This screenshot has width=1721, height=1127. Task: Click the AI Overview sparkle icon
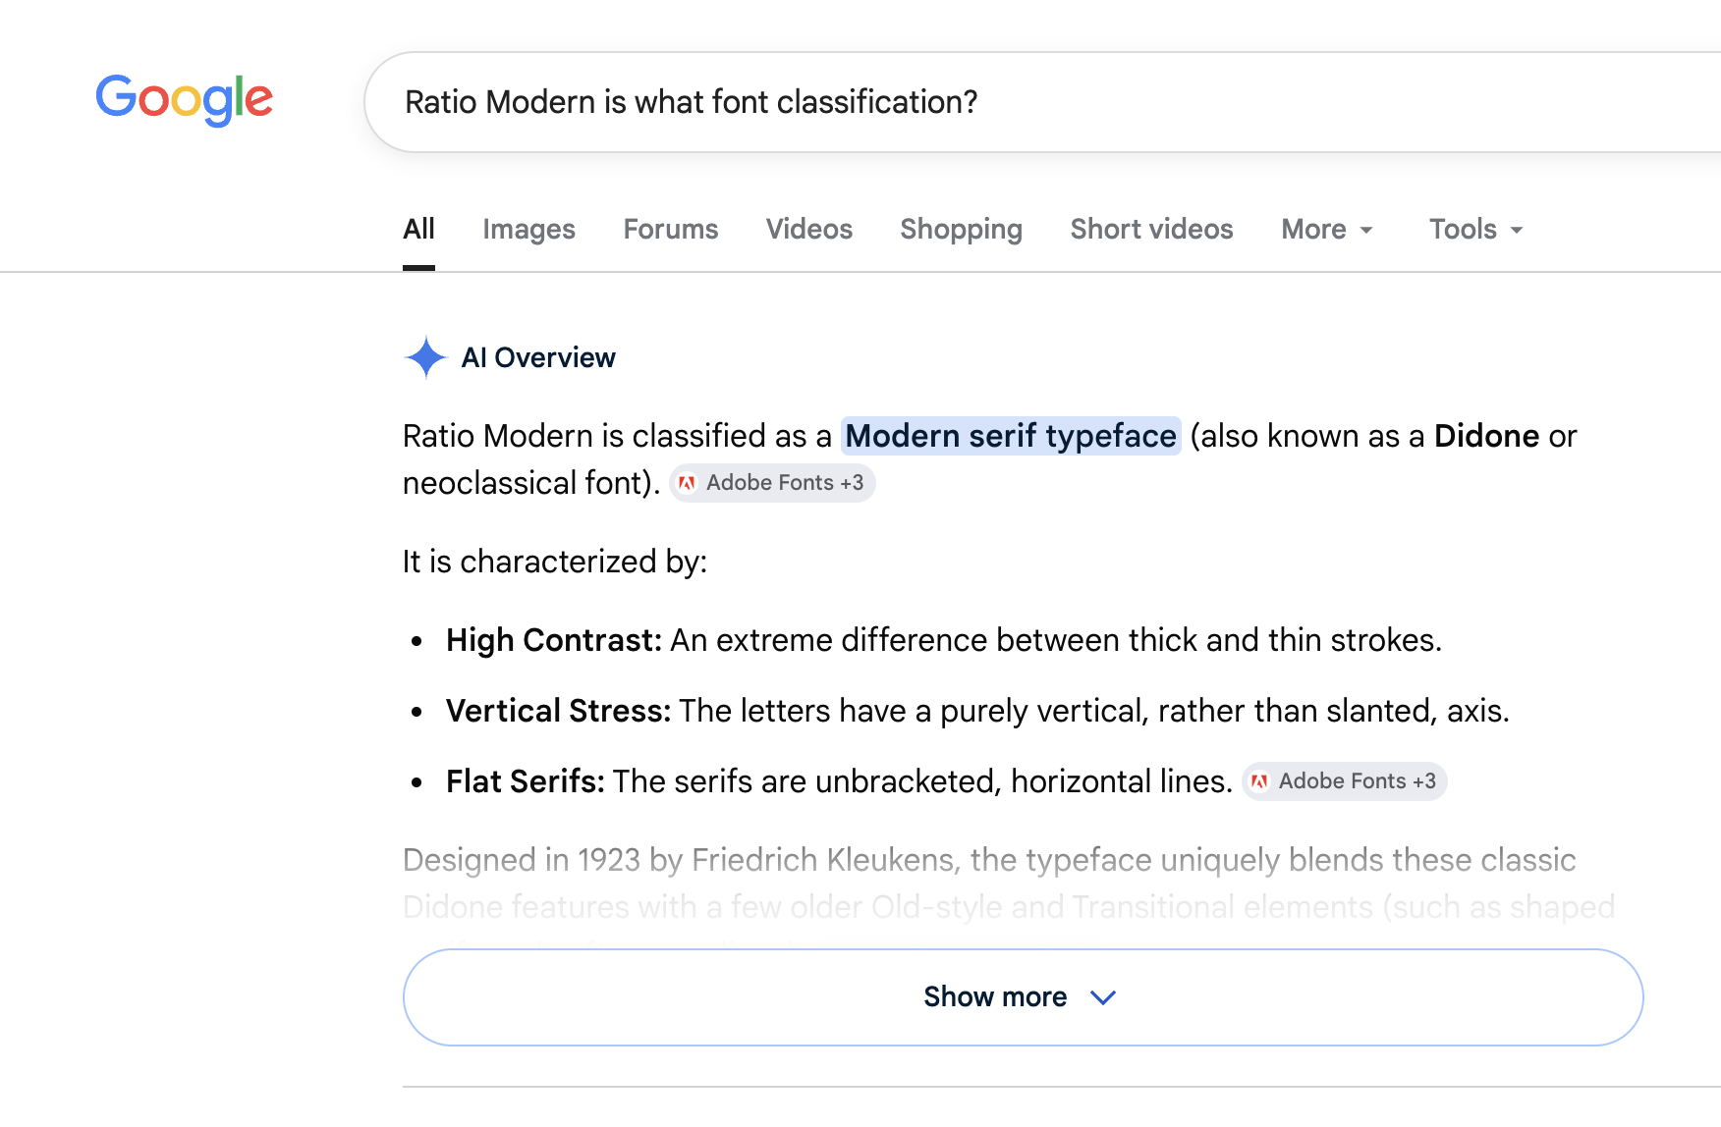click(x=425, y=357)
